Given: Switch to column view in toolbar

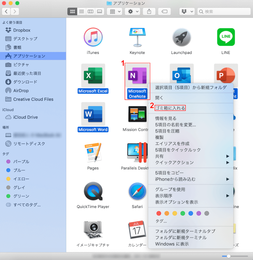Looking at the screenshot, I should point(91,11).
